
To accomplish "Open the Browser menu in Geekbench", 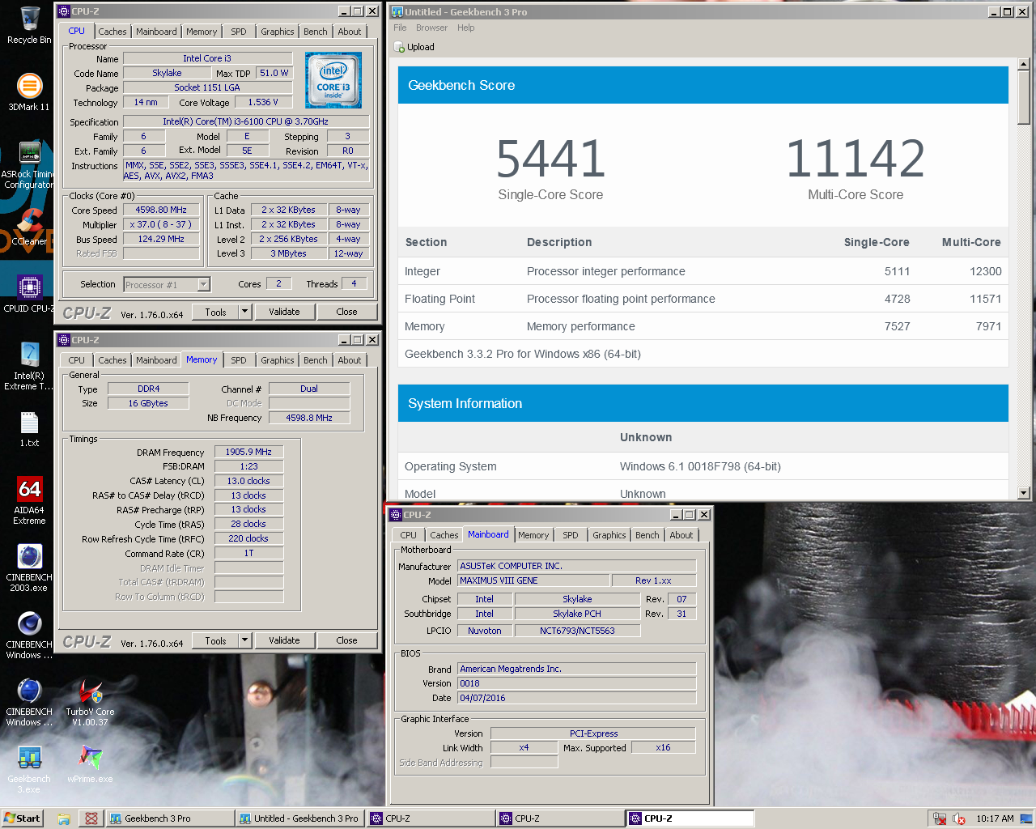I will click(x=431, y=28).
